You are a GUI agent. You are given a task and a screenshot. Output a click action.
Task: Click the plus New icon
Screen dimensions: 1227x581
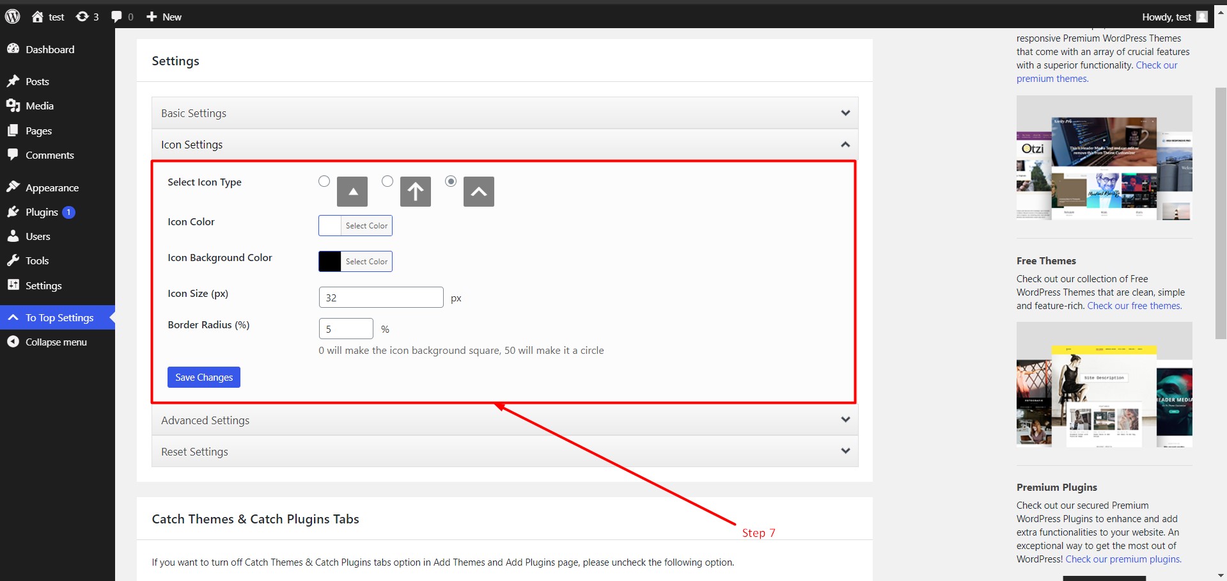[152, 17]
